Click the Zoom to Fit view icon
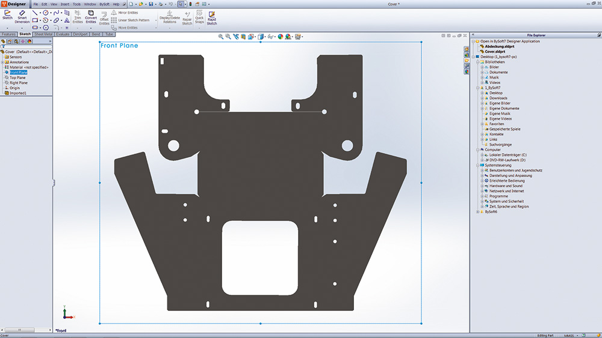The image size is (602, 338). click(x=221, y=37)
